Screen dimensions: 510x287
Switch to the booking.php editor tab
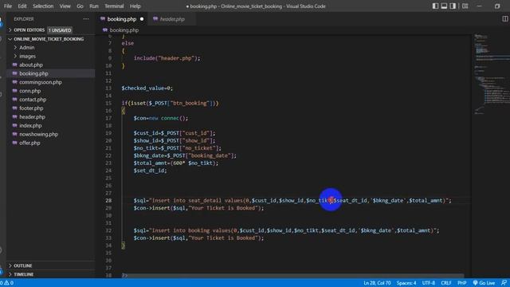pos(122,19)
